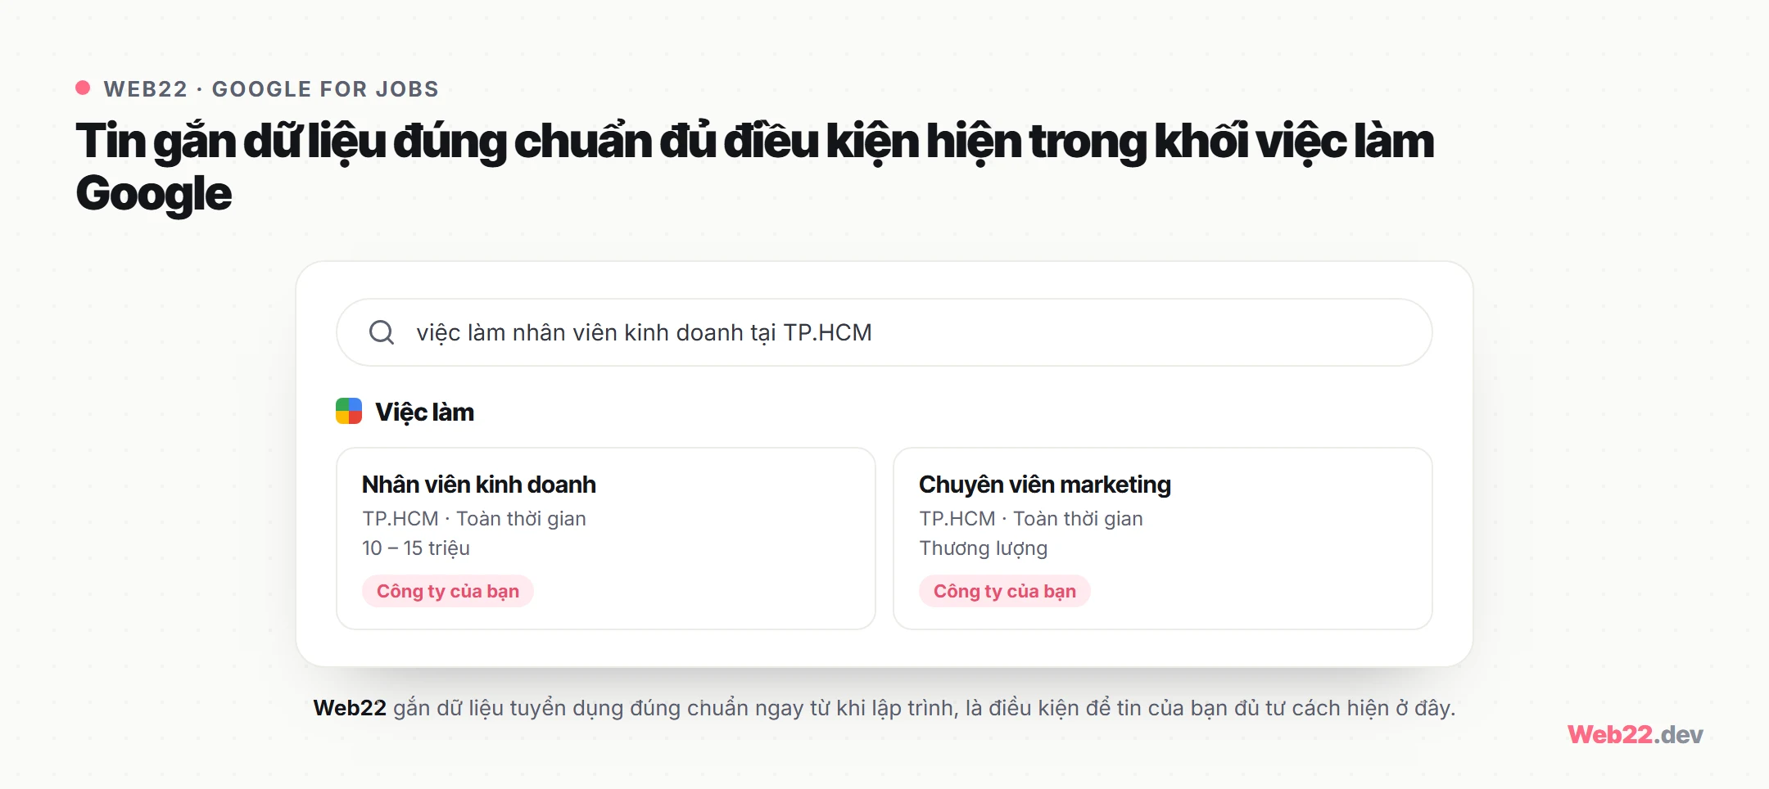The image size is (1769, 789).
Task: Click TP.HCM · Toàn thời gian under Chuyên viên marketing
Action: click(1031, 519)
